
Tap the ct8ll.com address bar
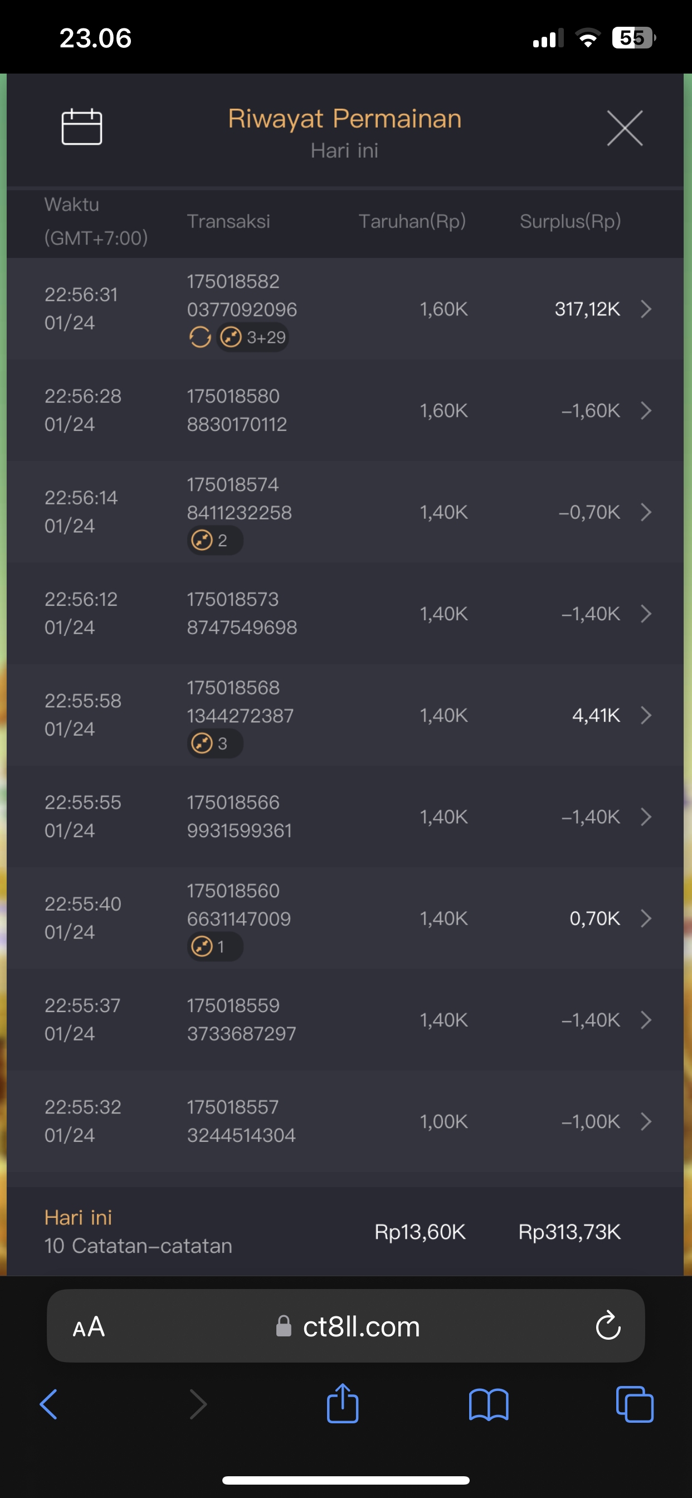tap(360, 1326)
